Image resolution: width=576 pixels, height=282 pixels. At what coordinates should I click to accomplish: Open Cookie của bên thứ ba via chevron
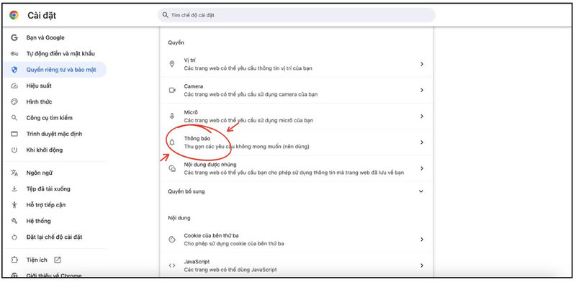point(422,240)
